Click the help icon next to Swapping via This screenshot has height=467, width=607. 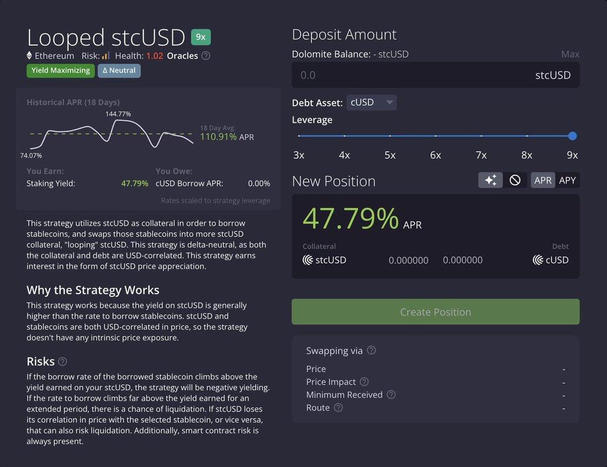point(371,351)
